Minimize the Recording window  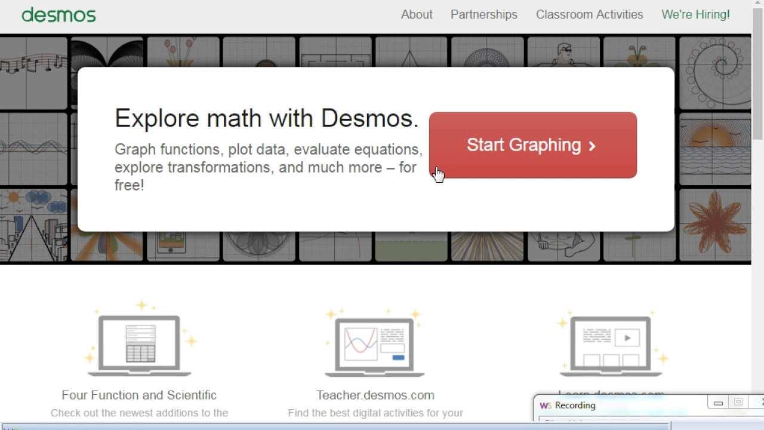(x=718, y=403)
